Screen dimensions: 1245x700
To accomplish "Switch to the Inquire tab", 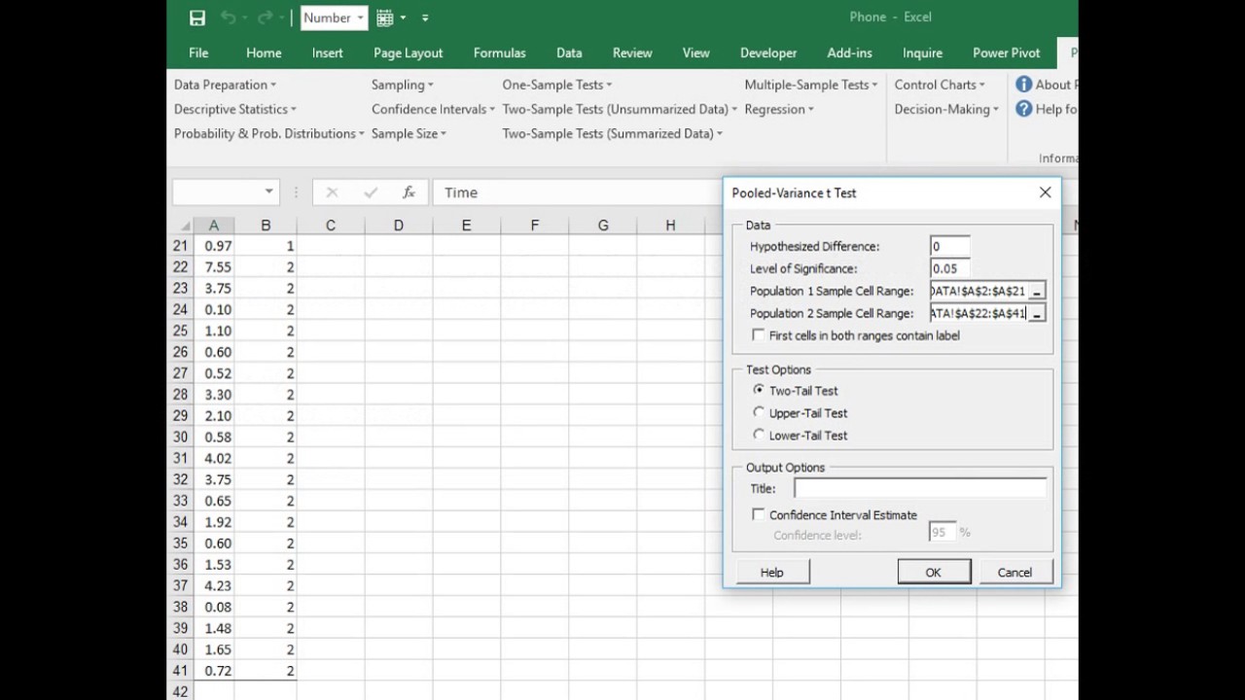I will coord(922,52).
